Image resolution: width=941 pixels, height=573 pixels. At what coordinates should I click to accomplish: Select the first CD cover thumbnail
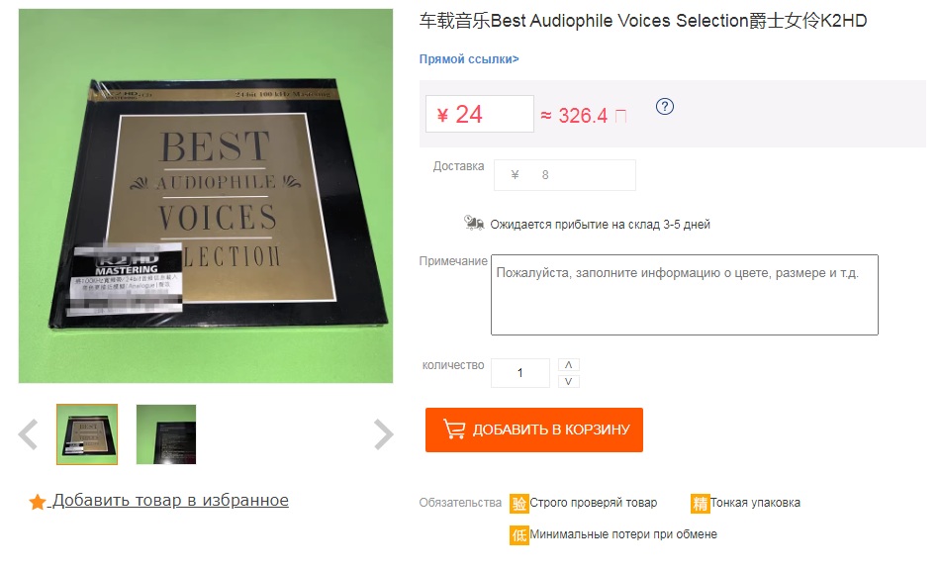click(x=87, y=434)
